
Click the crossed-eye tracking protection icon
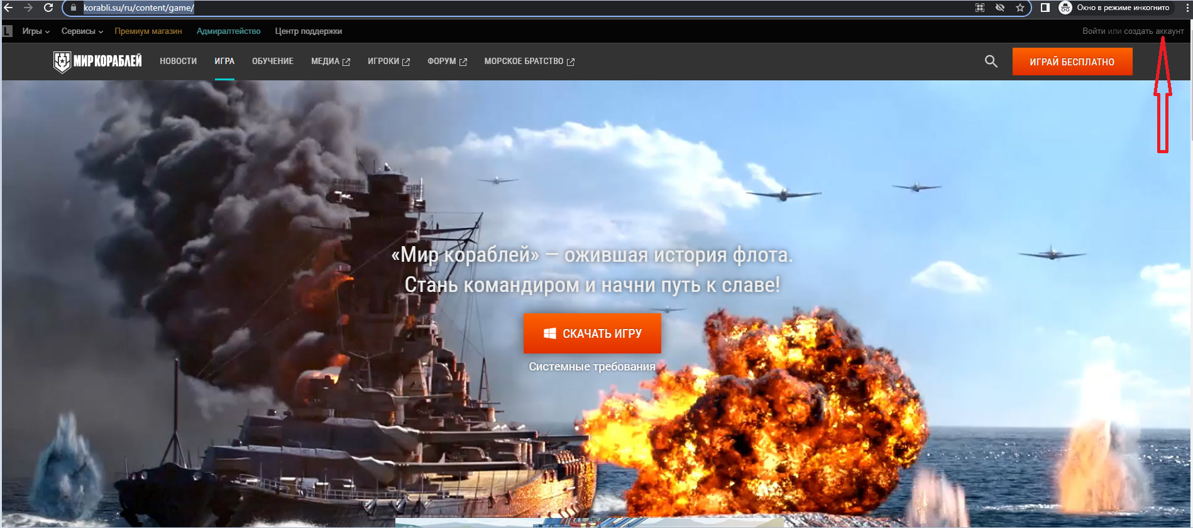(x=1000, y=8)
